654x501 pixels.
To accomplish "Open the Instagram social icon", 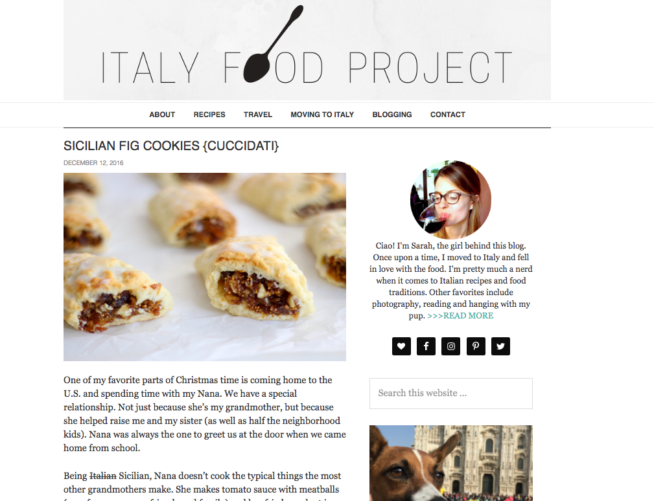I will pyautogui.click(x=451, y=346).
